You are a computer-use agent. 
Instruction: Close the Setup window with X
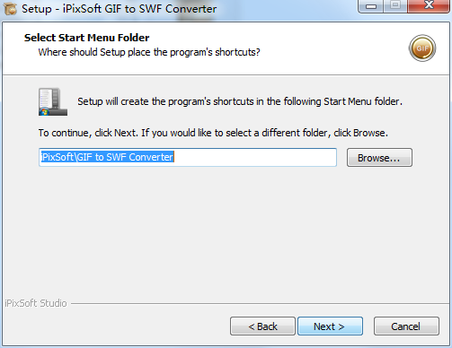429,5
